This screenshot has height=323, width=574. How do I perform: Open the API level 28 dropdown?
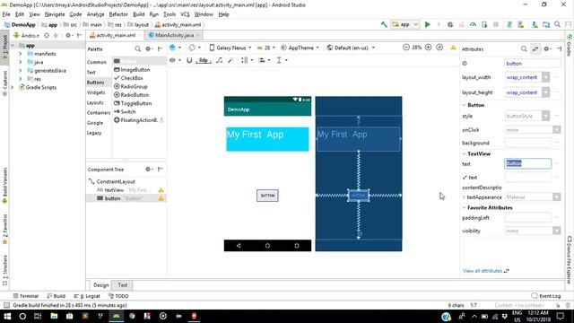pos(266,48)
